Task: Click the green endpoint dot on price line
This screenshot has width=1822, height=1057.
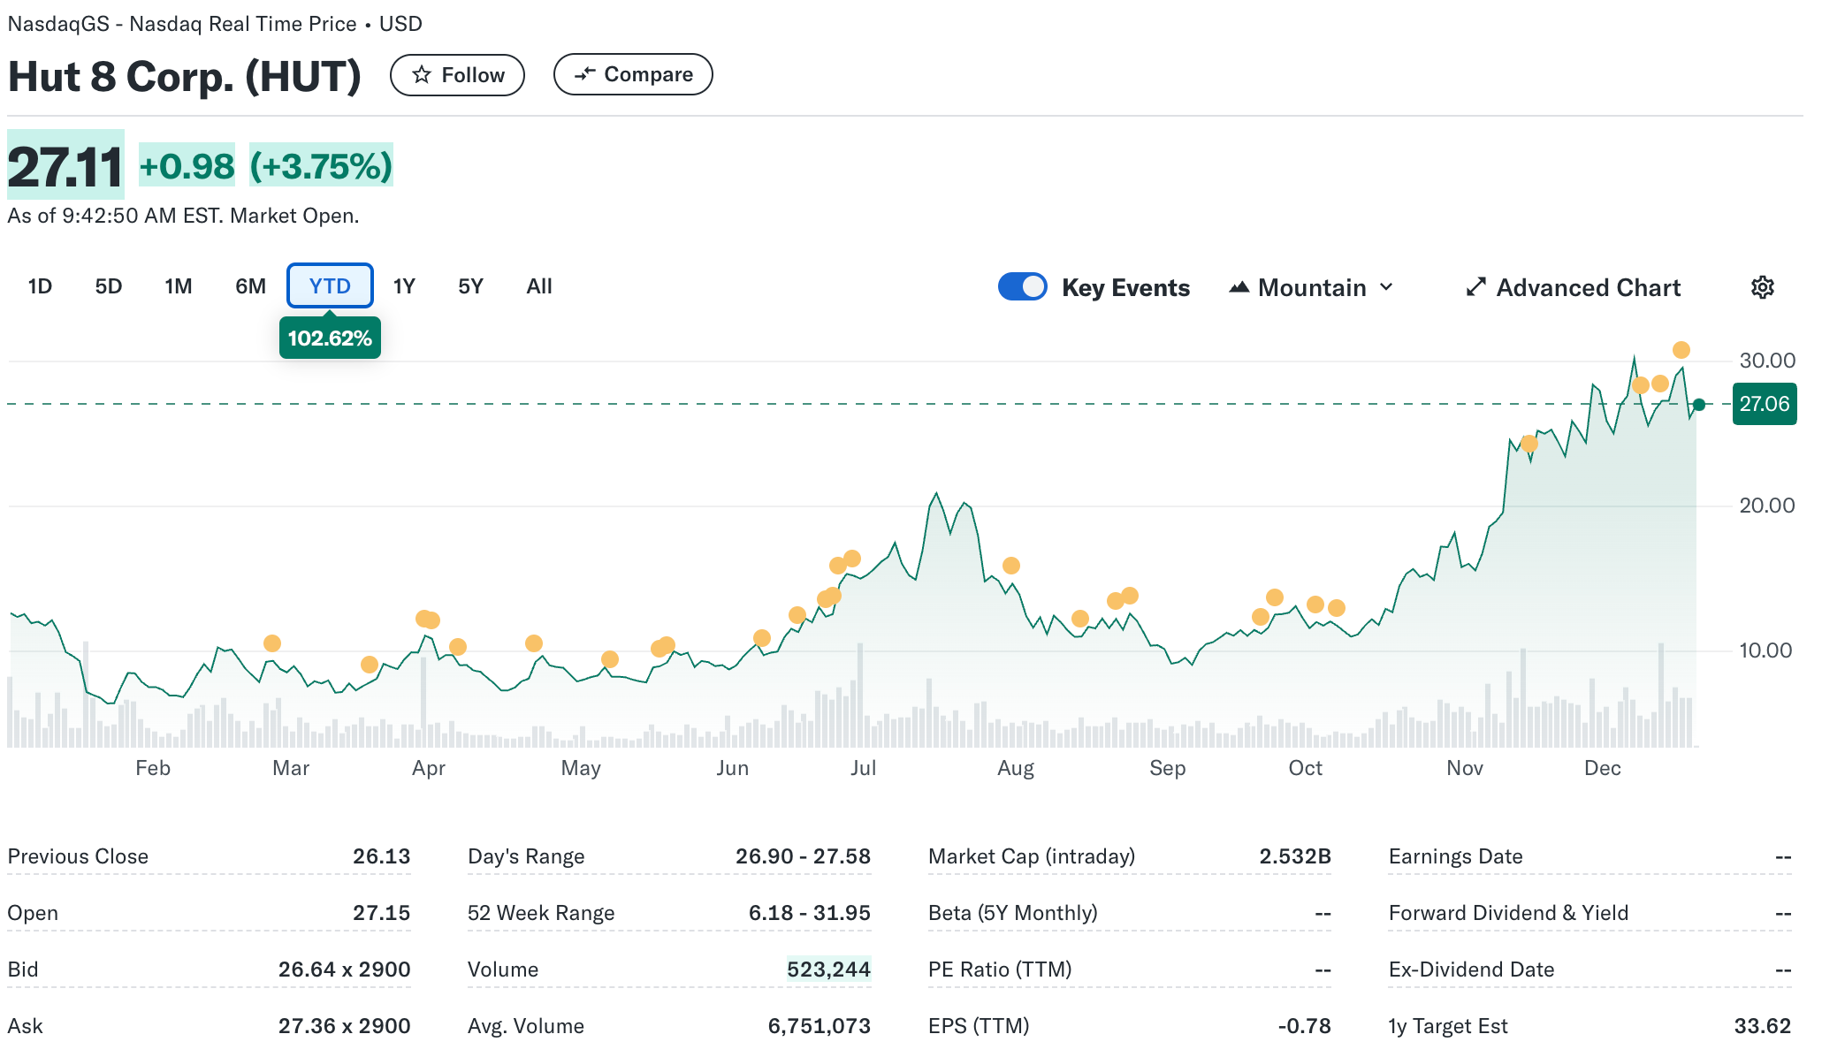Action: [x=1698, y=405]
